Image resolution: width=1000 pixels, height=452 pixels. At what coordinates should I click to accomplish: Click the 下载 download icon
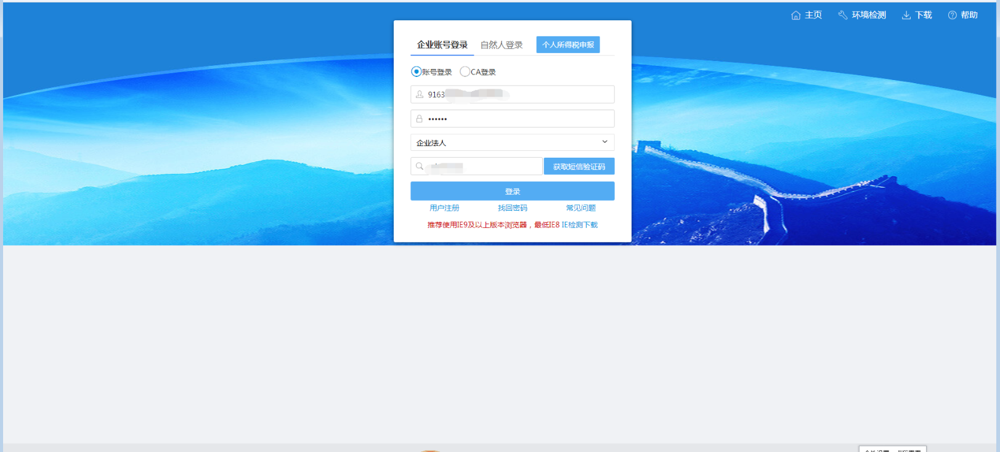(x=906, y=15)
